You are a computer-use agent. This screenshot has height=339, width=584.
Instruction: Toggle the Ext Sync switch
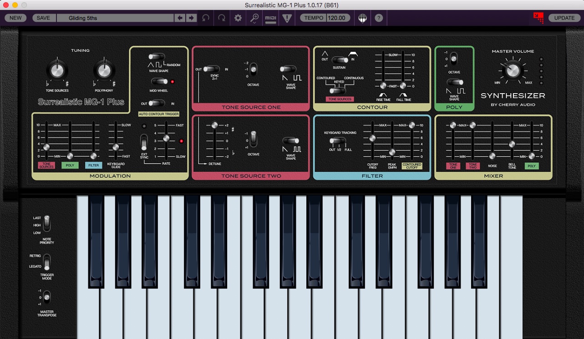[144, 142]
